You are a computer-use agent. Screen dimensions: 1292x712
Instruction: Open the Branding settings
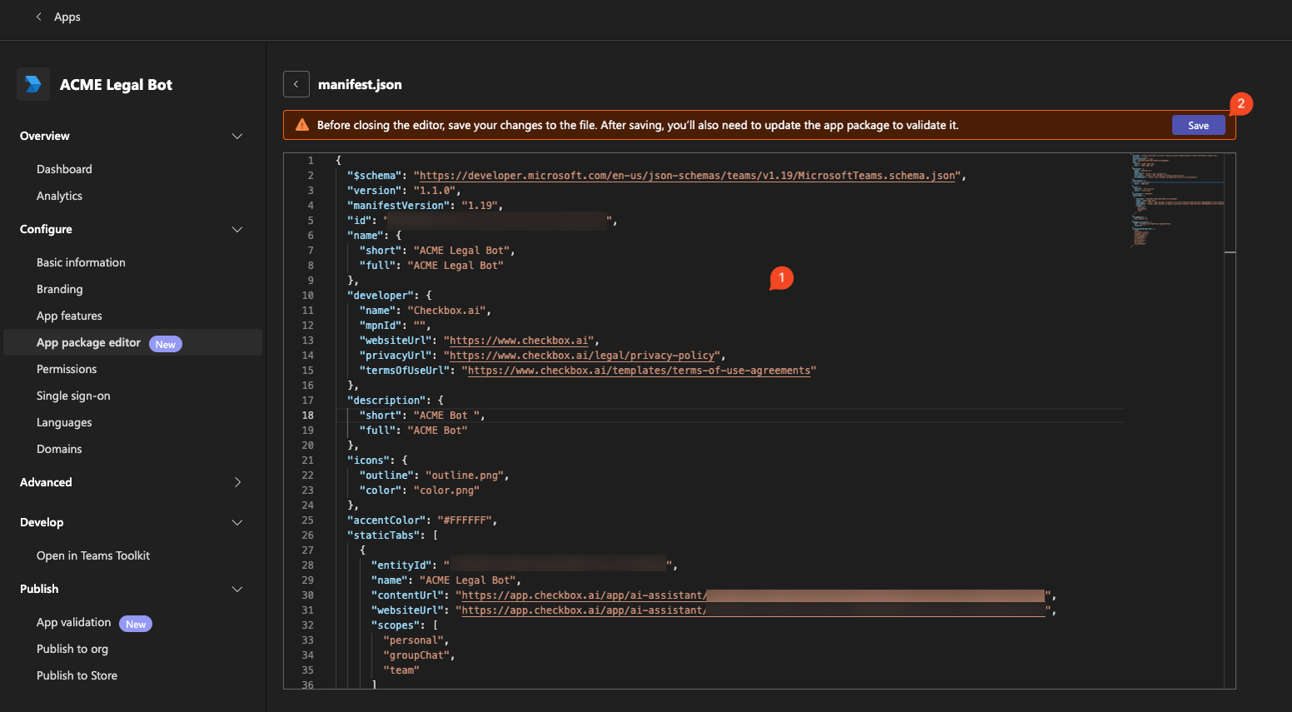click(x=59, y=289)
